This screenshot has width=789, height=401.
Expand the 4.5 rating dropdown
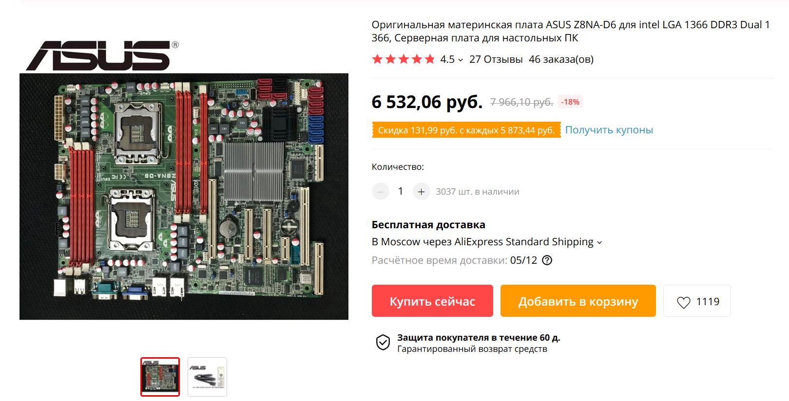point(461,60)
